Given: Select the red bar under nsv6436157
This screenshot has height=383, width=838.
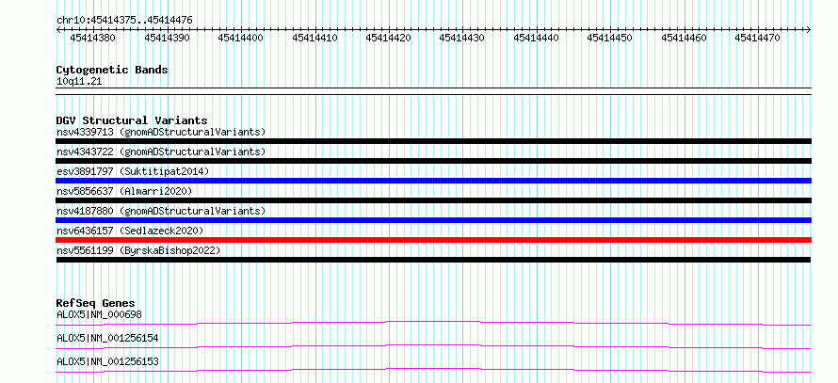Looking at the screenshot, I should click(x=433, y=240).
